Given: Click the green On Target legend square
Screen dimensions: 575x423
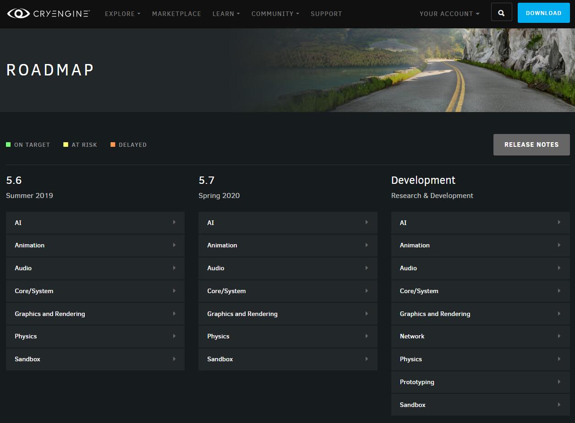Looking at the screenshot, I should pos(8,145).
